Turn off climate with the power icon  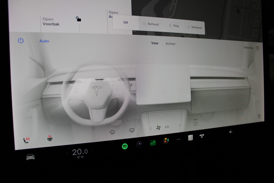click(21, 40)
